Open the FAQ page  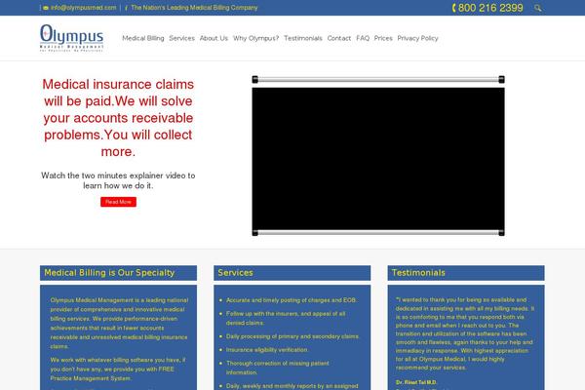pos(363,38)
